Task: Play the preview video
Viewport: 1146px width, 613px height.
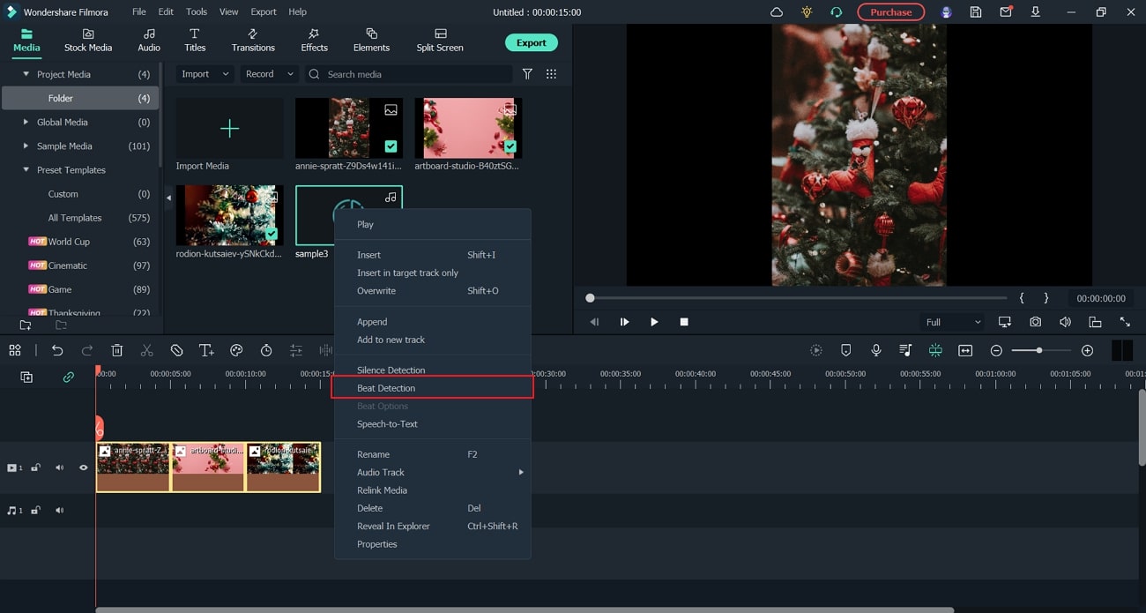Action: click(654, 322)
